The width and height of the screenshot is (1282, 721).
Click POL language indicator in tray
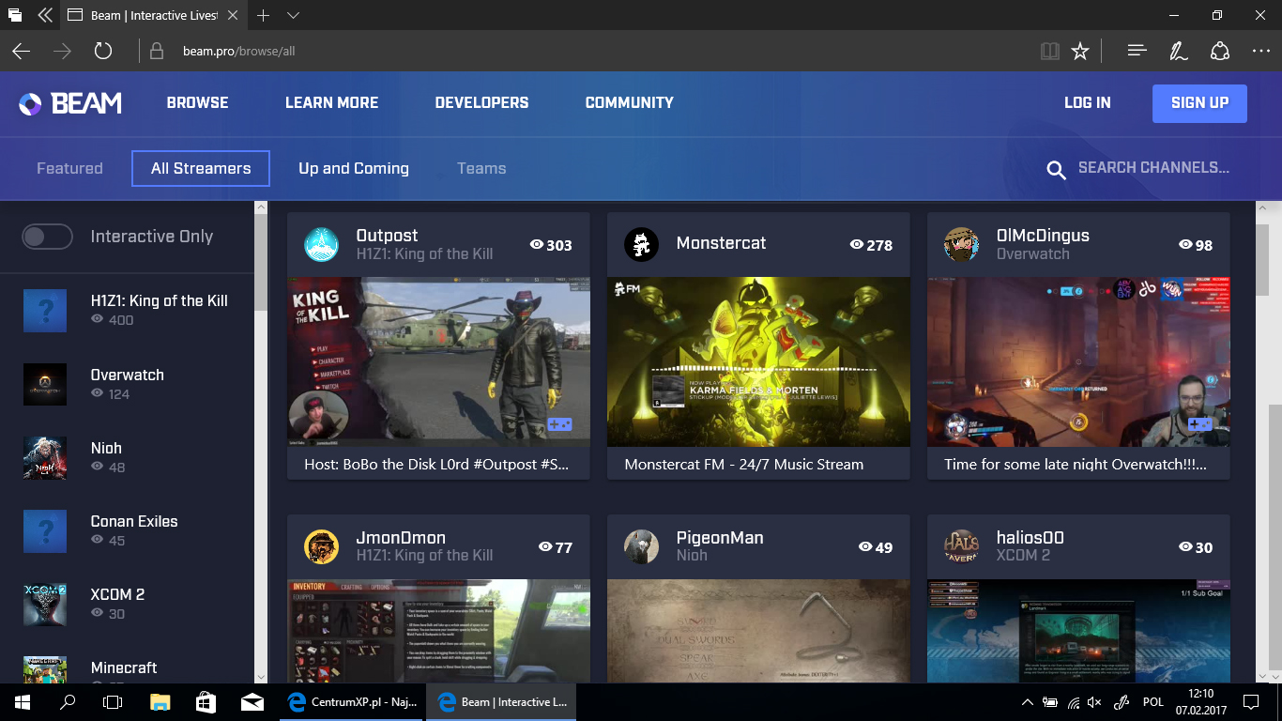(1152, 701)
